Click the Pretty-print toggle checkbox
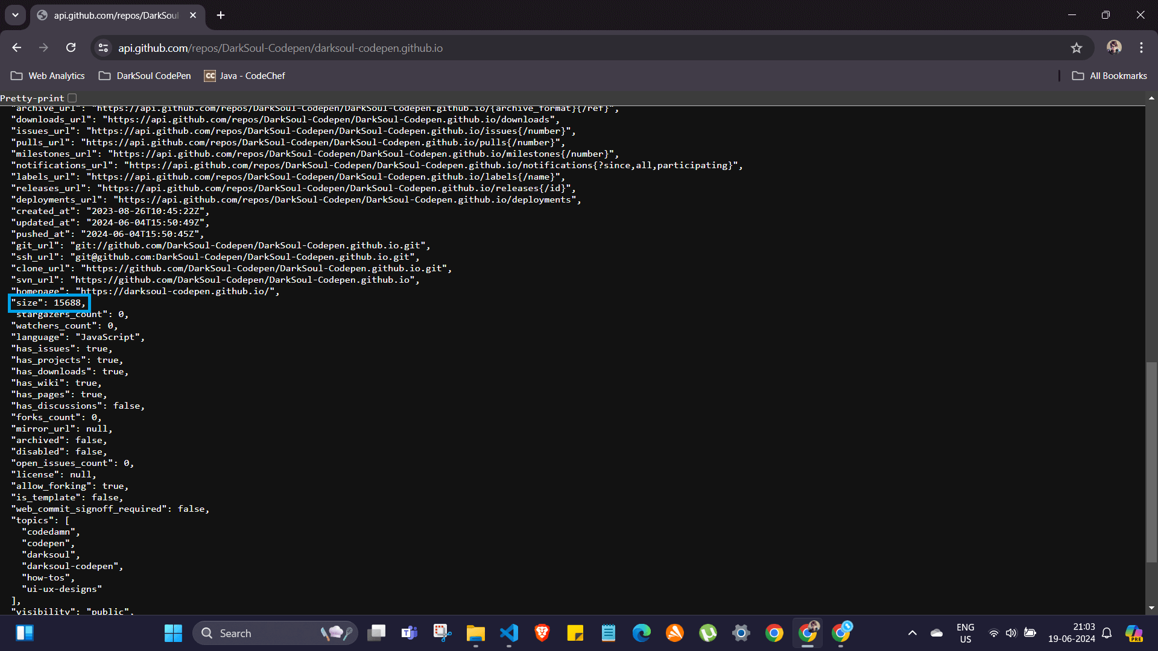The width and height of the screenshot is (1158, 651). coord(72,98)
